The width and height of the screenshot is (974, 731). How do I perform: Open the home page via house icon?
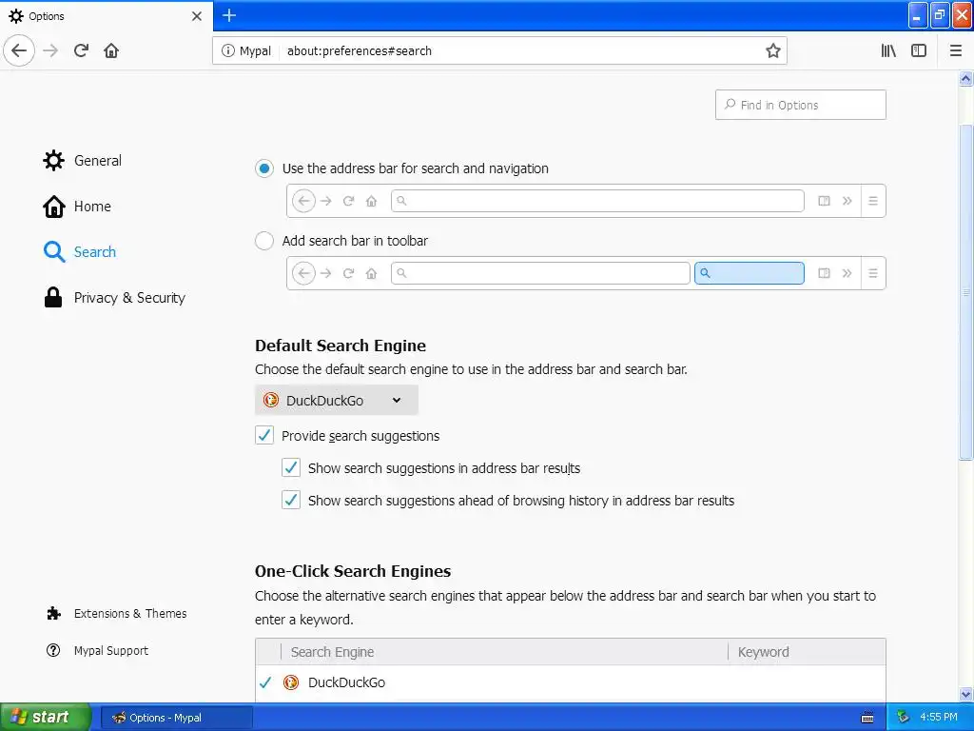pos(111,50)
